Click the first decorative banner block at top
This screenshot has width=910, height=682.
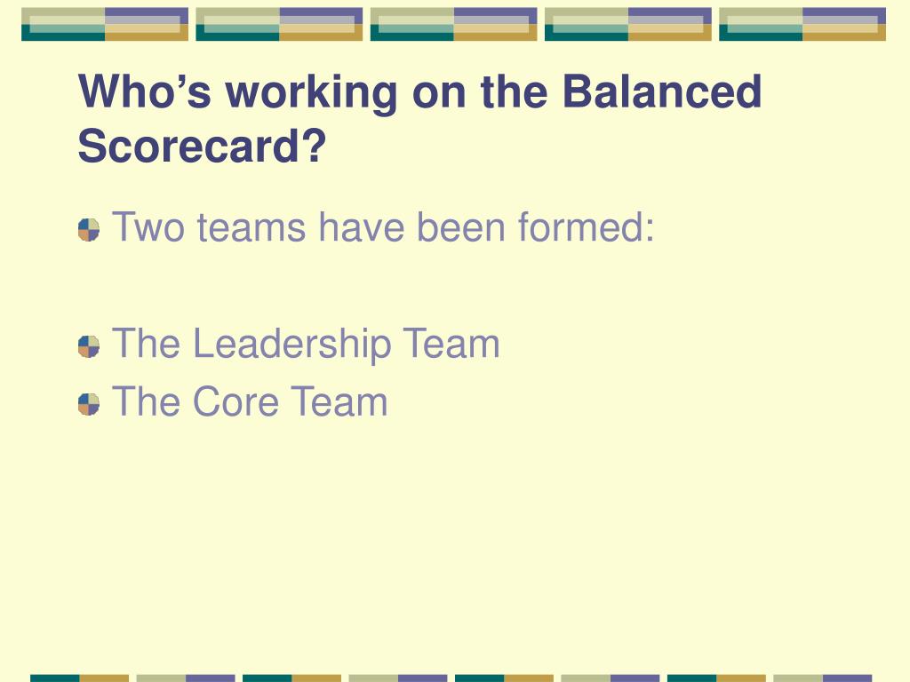[x=105, y=24]
